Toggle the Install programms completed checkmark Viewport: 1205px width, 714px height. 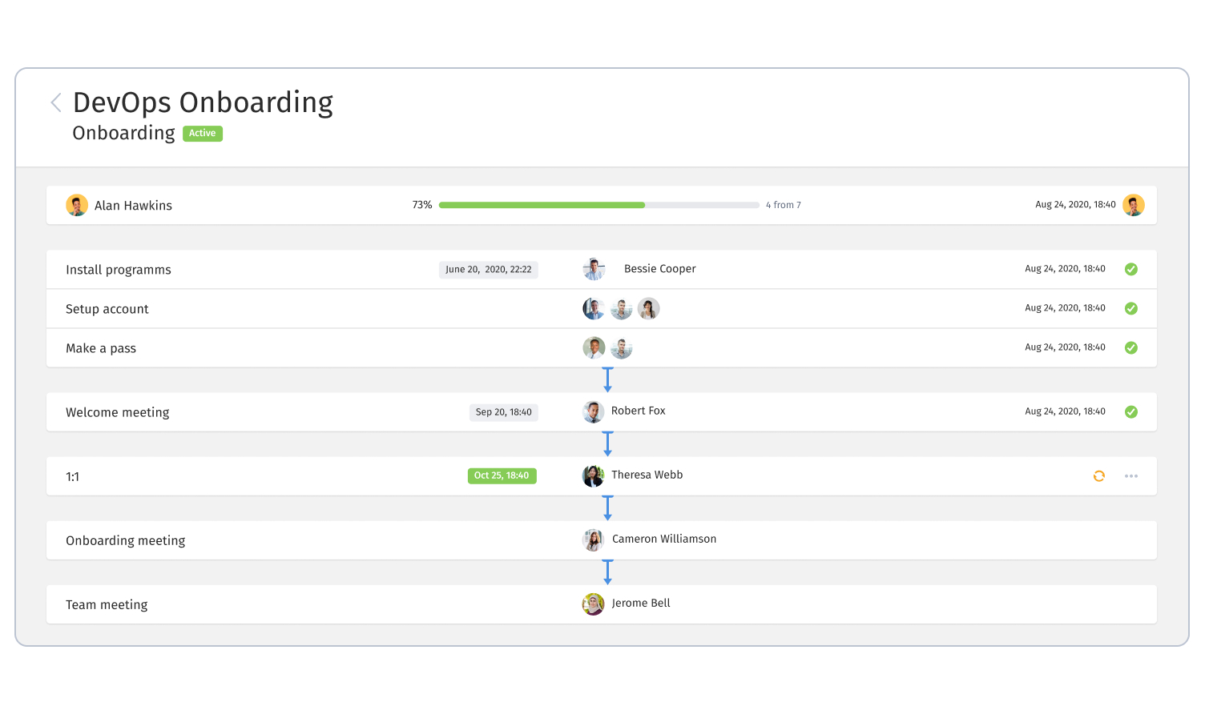click(1131, 269)
